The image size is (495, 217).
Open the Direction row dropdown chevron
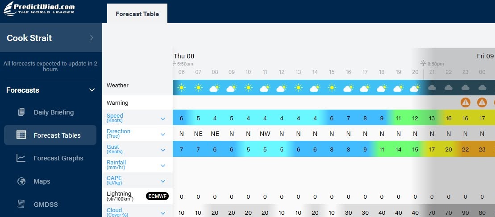(x=163, y=134)
